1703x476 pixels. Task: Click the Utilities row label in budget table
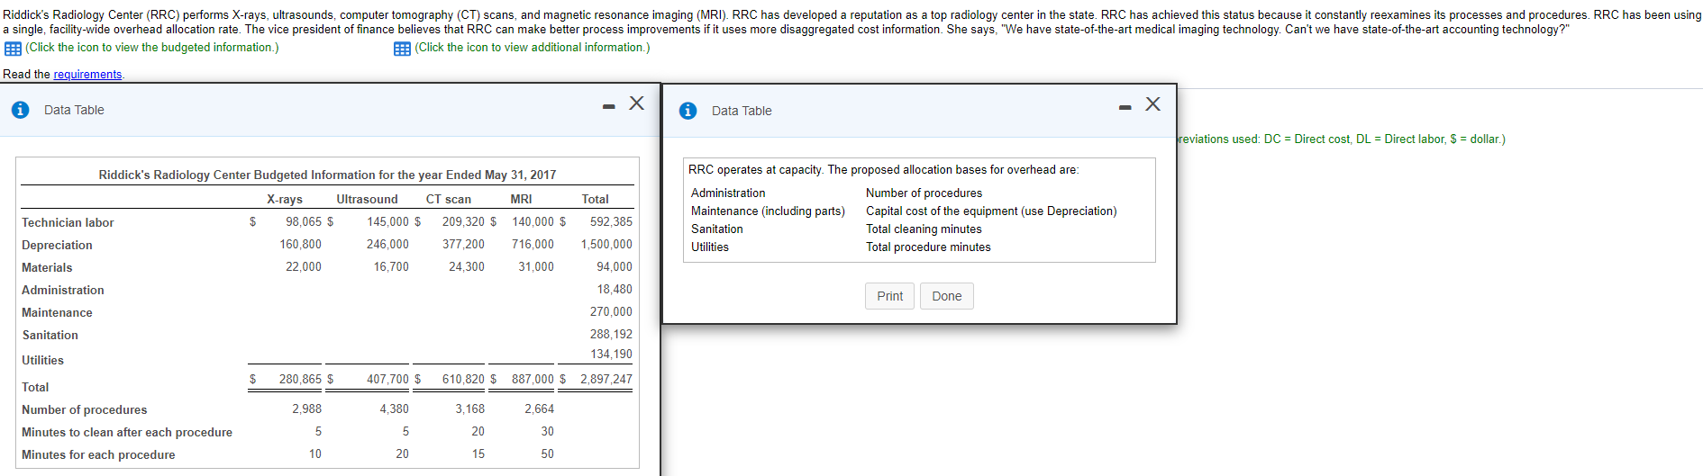click(x=42, y=360)
